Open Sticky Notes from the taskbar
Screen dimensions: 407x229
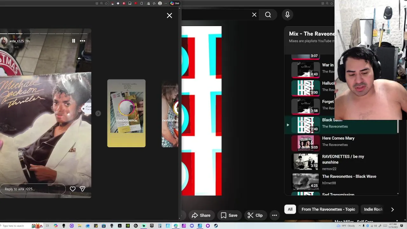(x=96, y=226)
